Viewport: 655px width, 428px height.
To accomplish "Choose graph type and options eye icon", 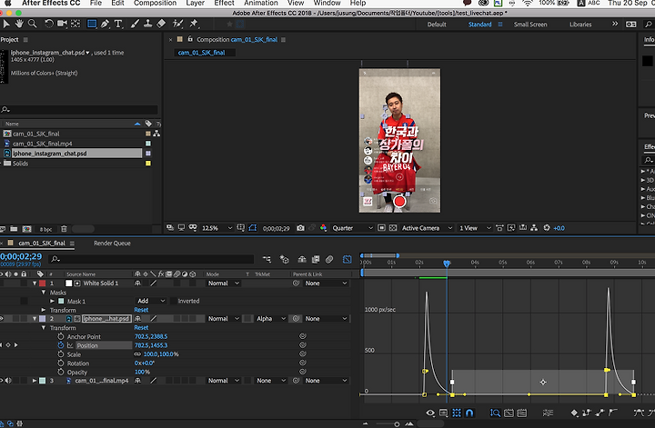I will click(430, 413).
